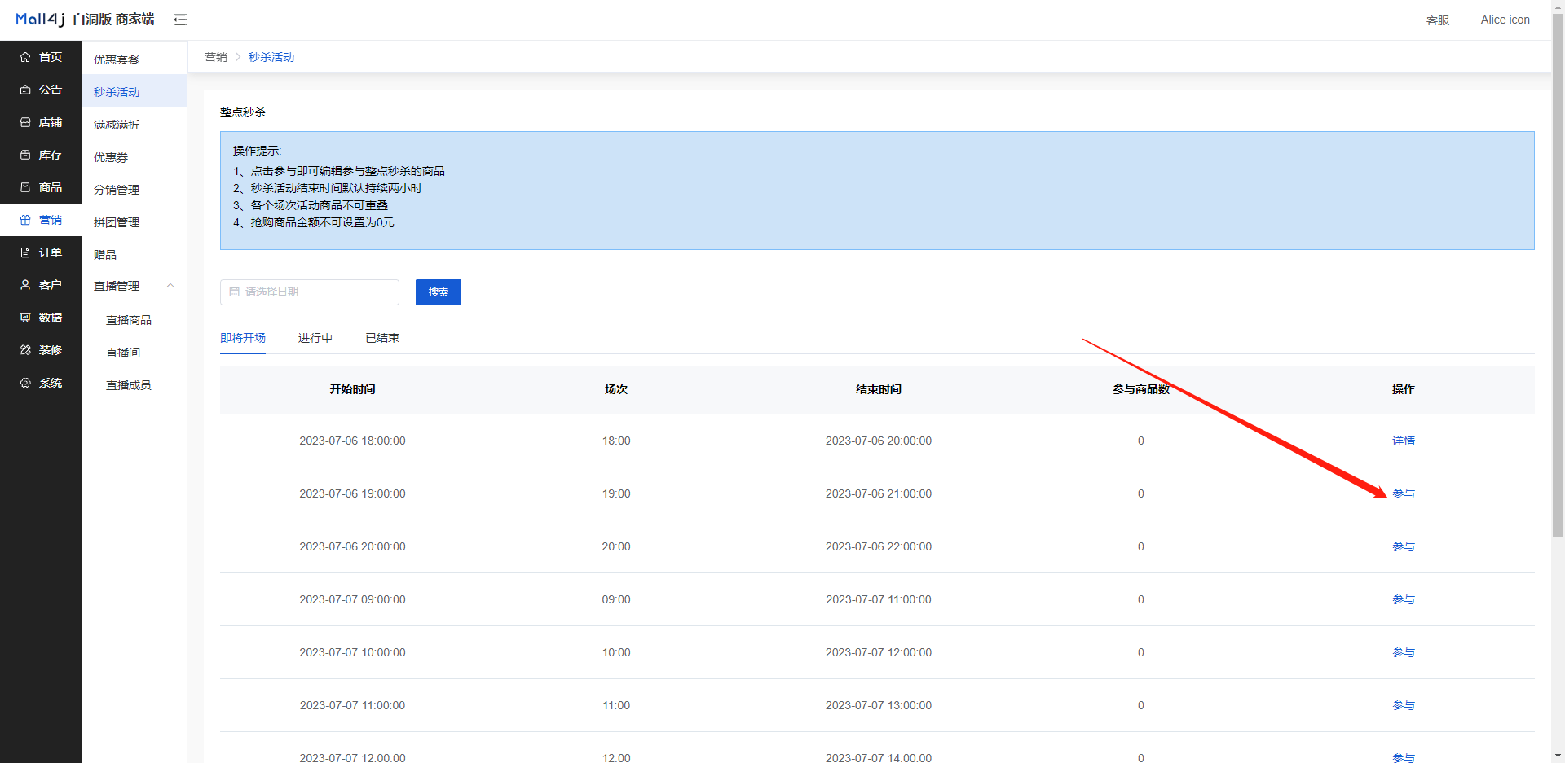Click 参与 link for the 19:00 session

point(1404,493)
